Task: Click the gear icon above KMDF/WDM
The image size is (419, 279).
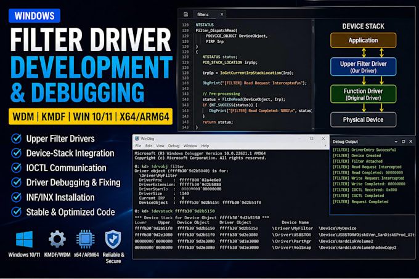Action: (57, 239)
